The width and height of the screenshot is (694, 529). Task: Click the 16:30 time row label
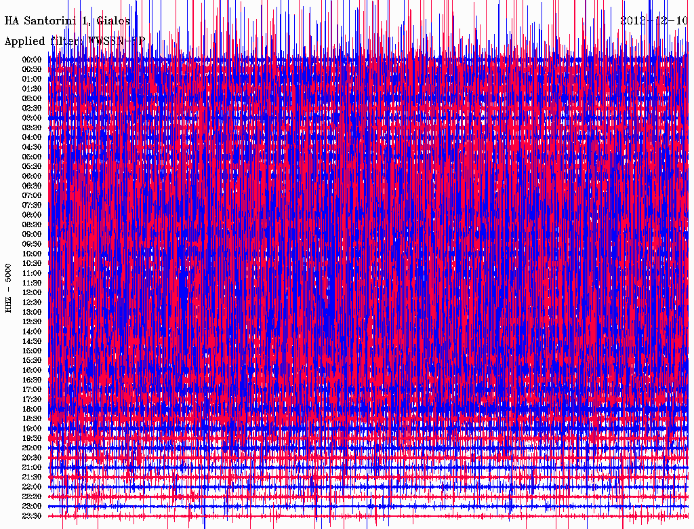32,380
